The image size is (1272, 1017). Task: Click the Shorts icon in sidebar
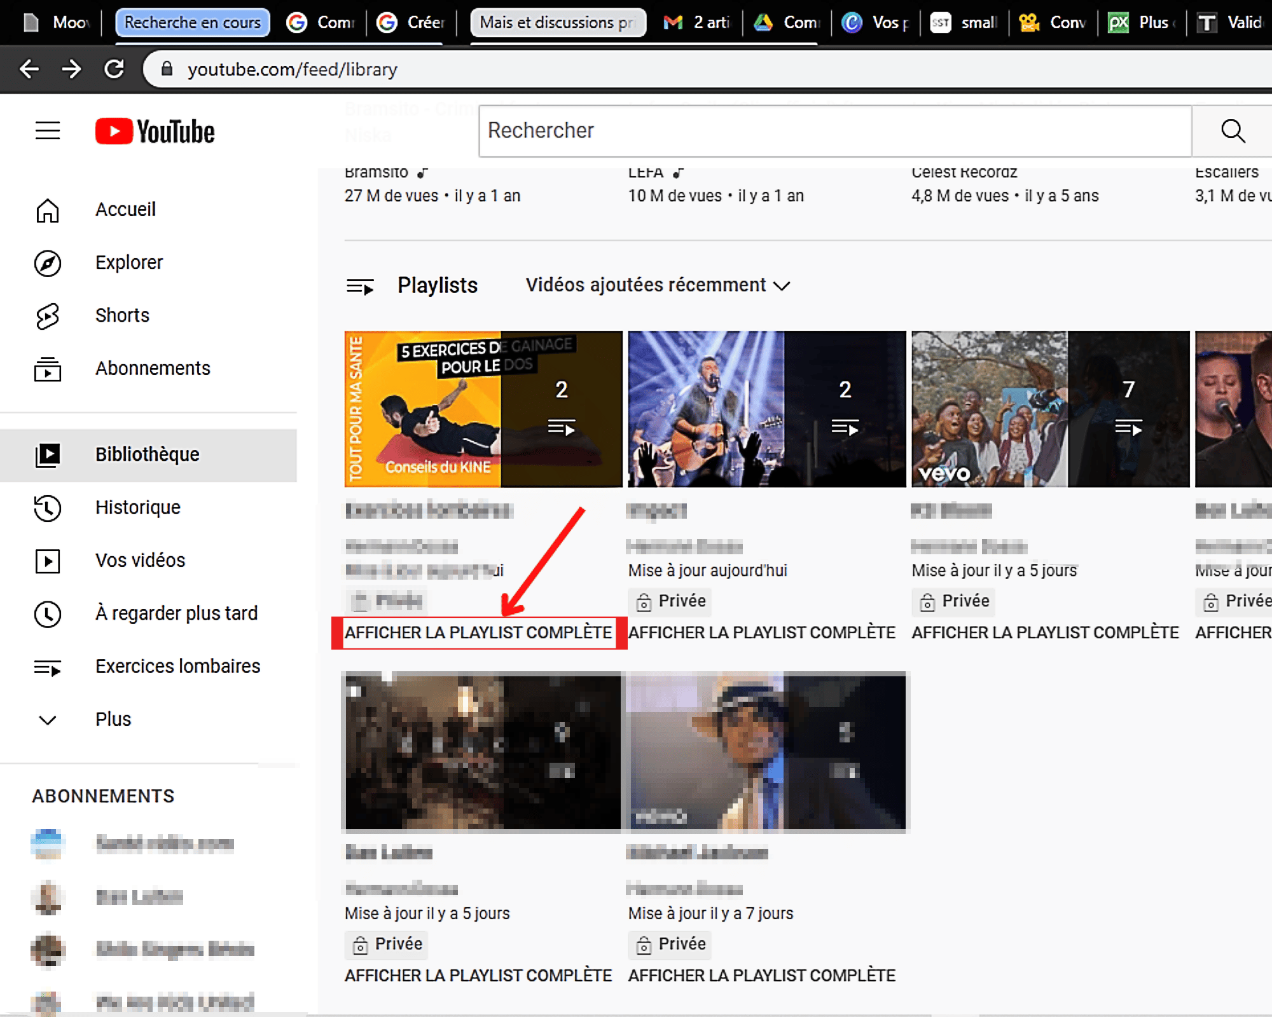pos(48,316)
